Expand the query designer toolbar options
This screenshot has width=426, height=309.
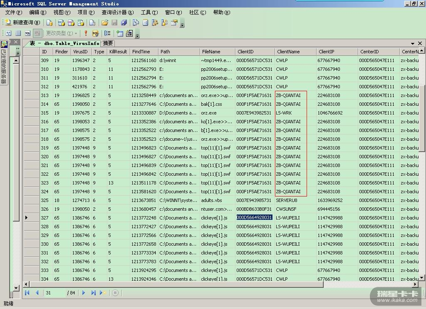(138, 35)
